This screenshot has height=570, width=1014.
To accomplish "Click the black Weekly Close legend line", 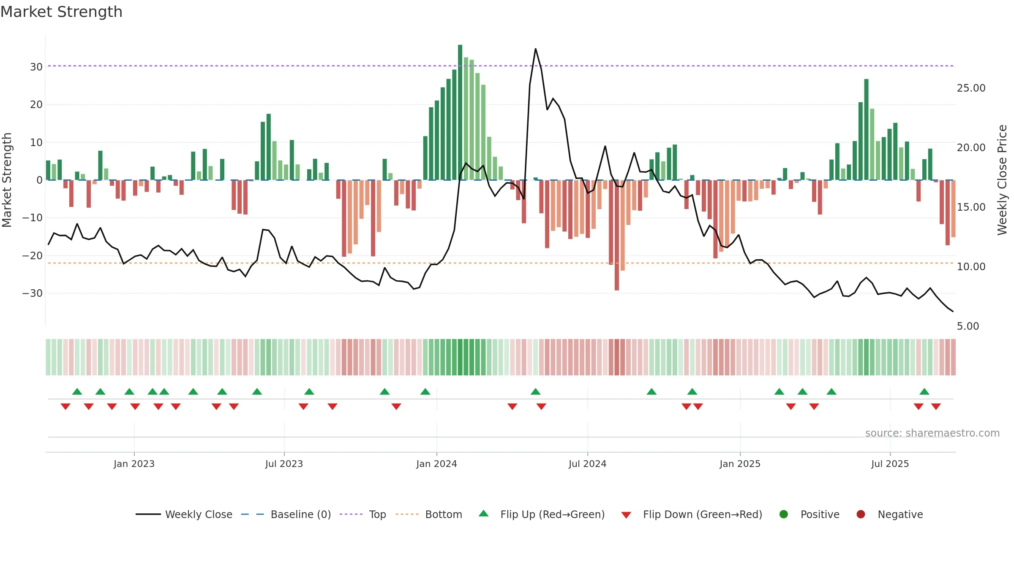I will pyautogui.click(x=148, y=514).
